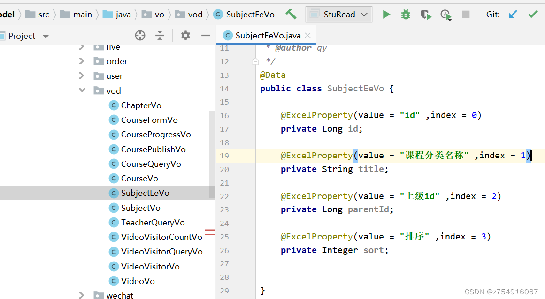Image resolution: width=545 pixels, height=299 pixels.
Task: Expand the wechat folder node
Action: click(82, 295)
